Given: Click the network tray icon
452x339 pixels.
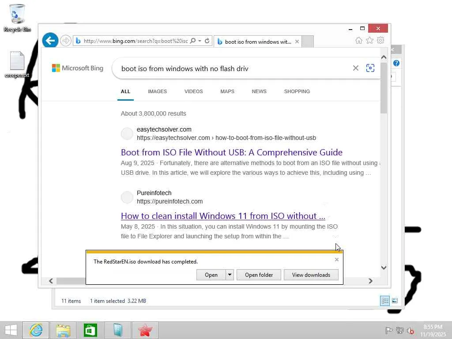Looking at the screenshot, I should pyautogui.click(x=399, y=330).
